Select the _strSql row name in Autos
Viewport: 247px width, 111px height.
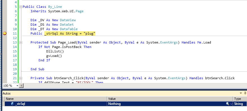[20, 104]
